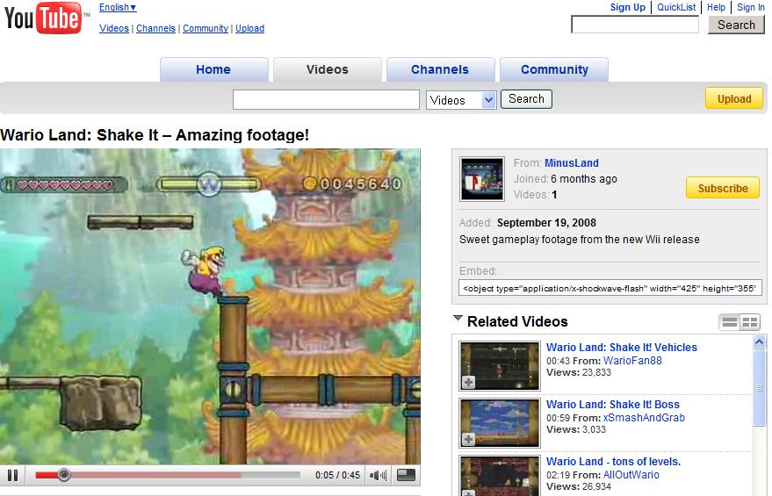This screenshot has width=772, height=496.
Task: Open the Channels link in top text menu
Action: click(155, 28)
